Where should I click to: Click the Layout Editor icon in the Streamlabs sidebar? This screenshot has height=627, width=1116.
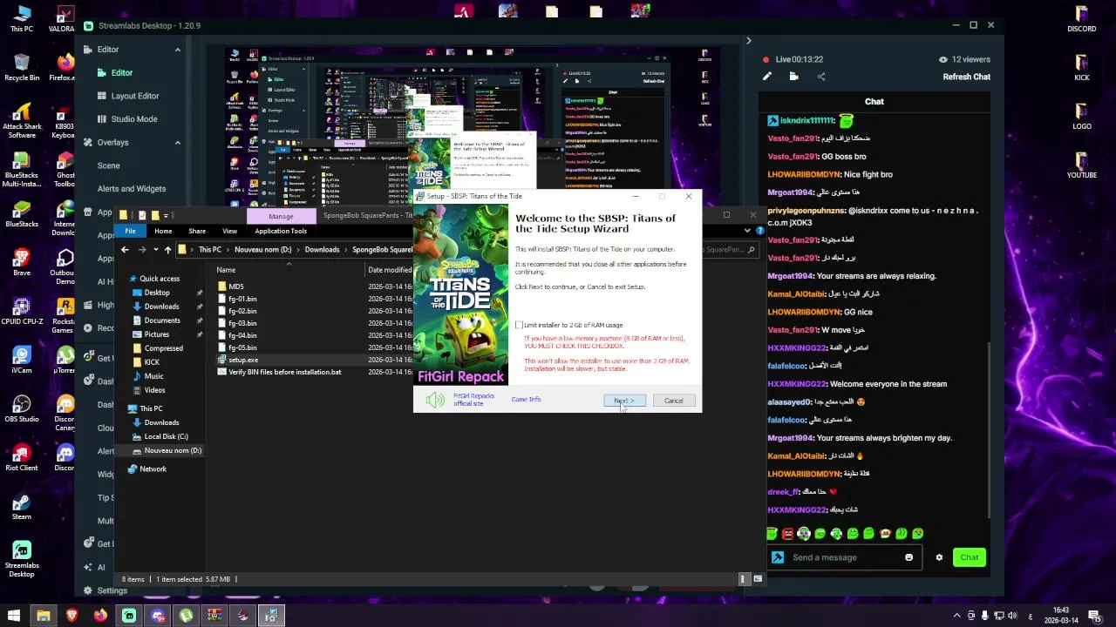[x=102, y=96]
